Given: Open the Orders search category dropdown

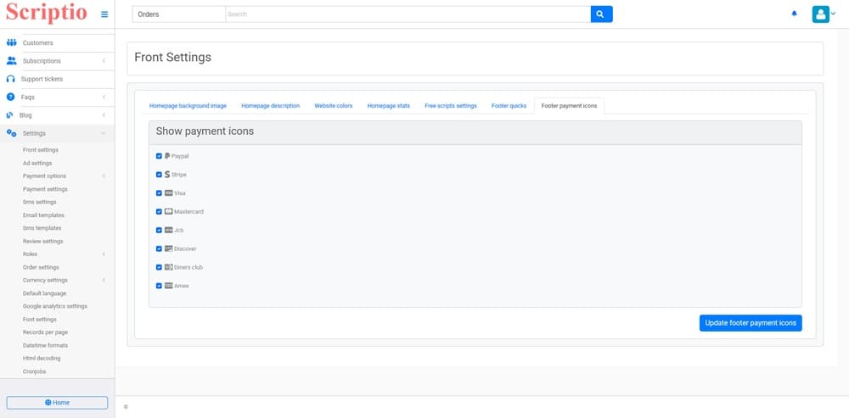Looking at the screenshot, I should [x=178, y=14].
